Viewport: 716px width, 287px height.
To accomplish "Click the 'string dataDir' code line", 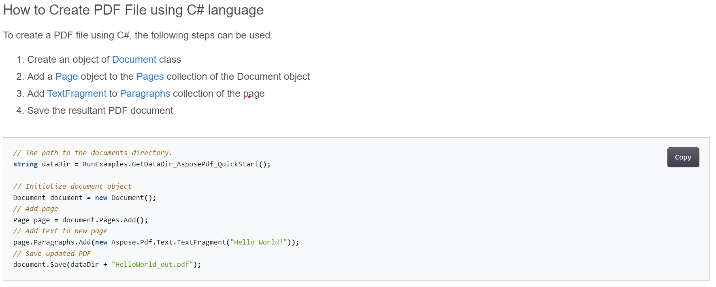I will coord(141,164).
